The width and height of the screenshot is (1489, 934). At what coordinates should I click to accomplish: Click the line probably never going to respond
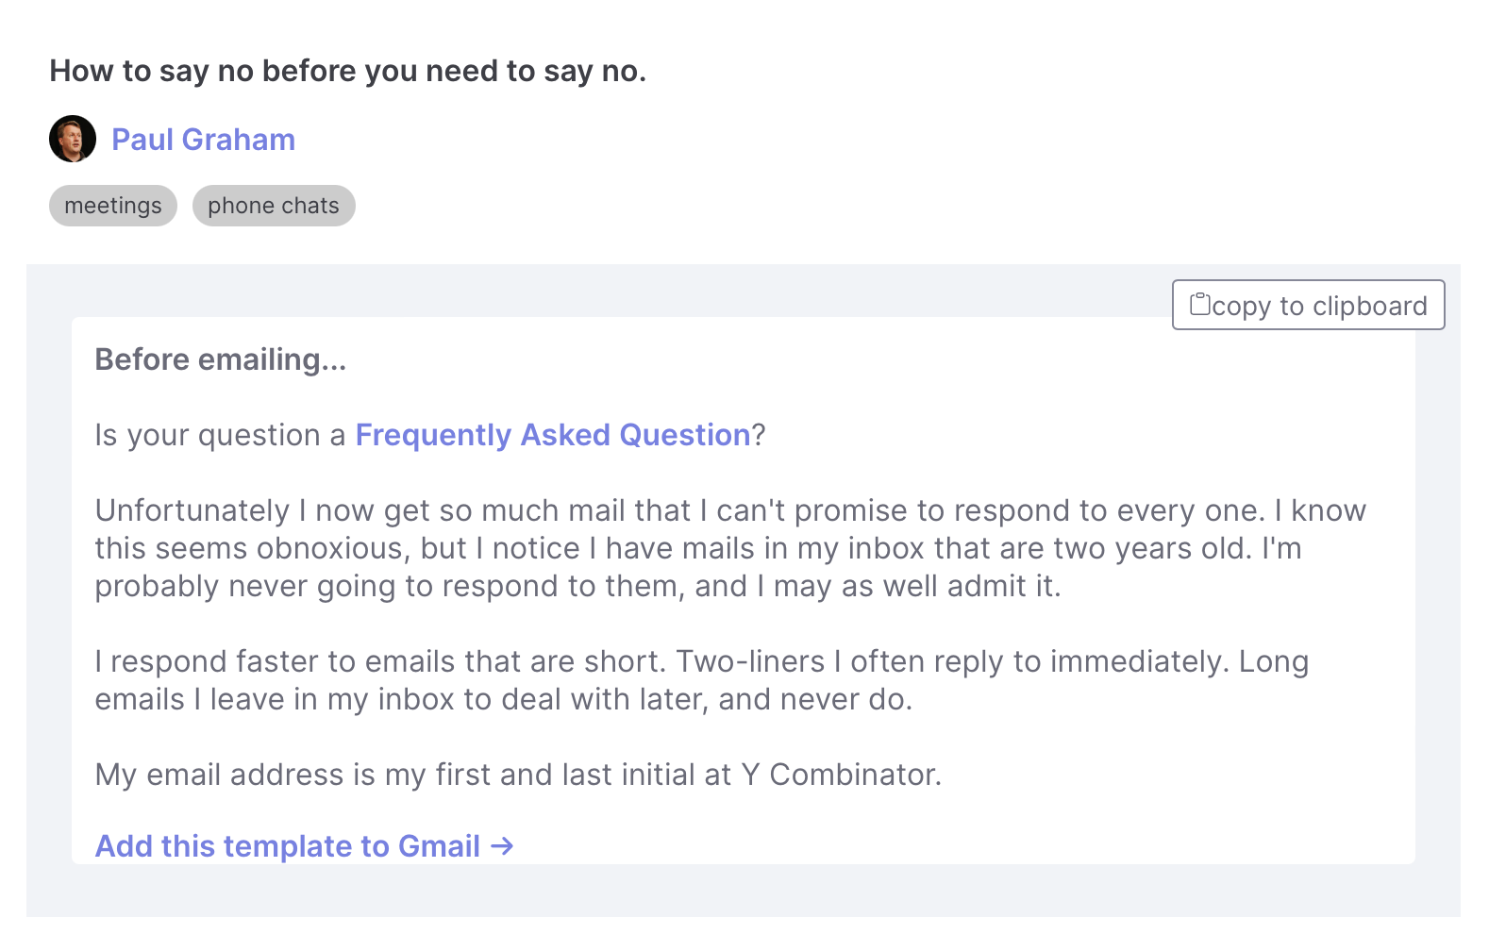(577, 586)
